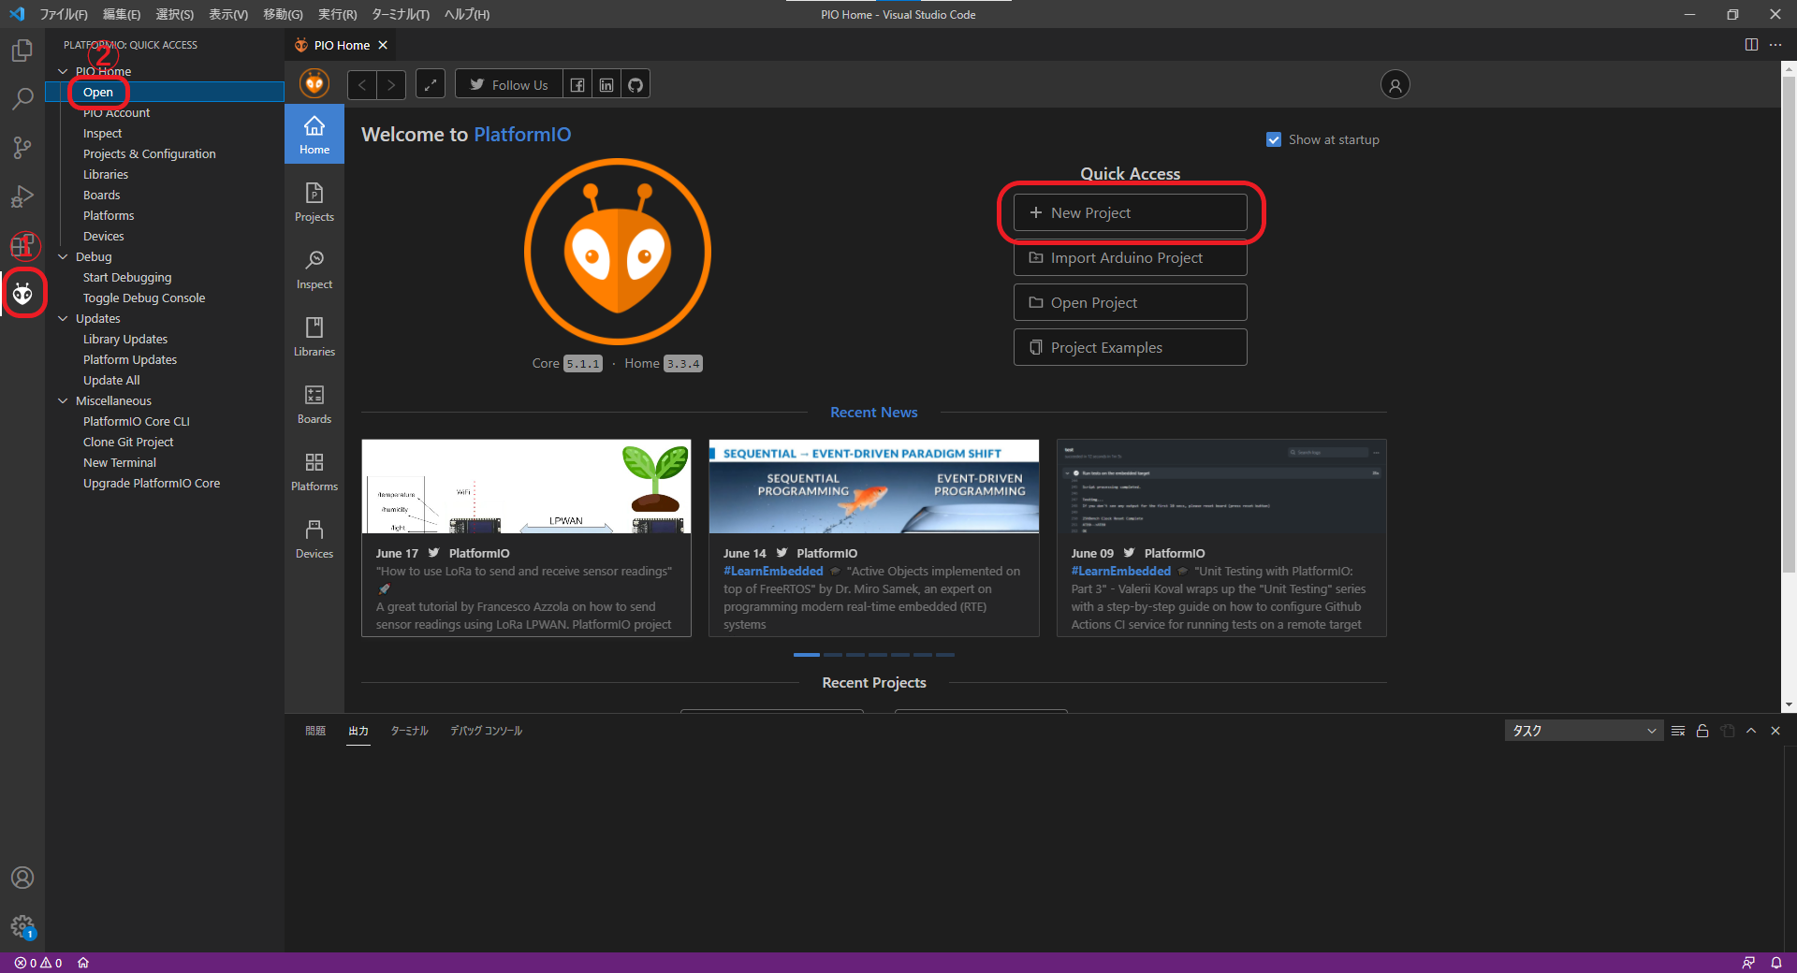This screenshot has width=1797, height=973.
Task: Open the Source Control view icon
Action: [x=22, y=148]
